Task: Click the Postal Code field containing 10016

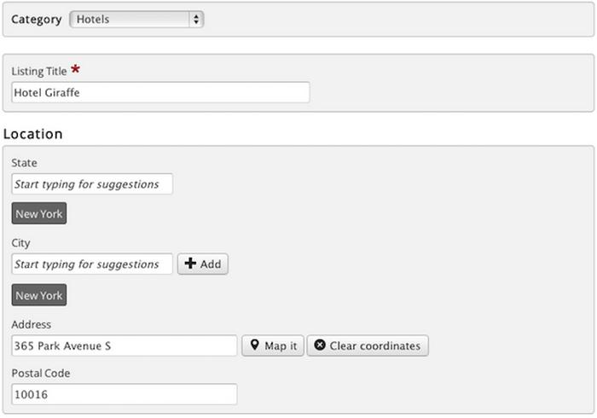Action: [125, 394]
